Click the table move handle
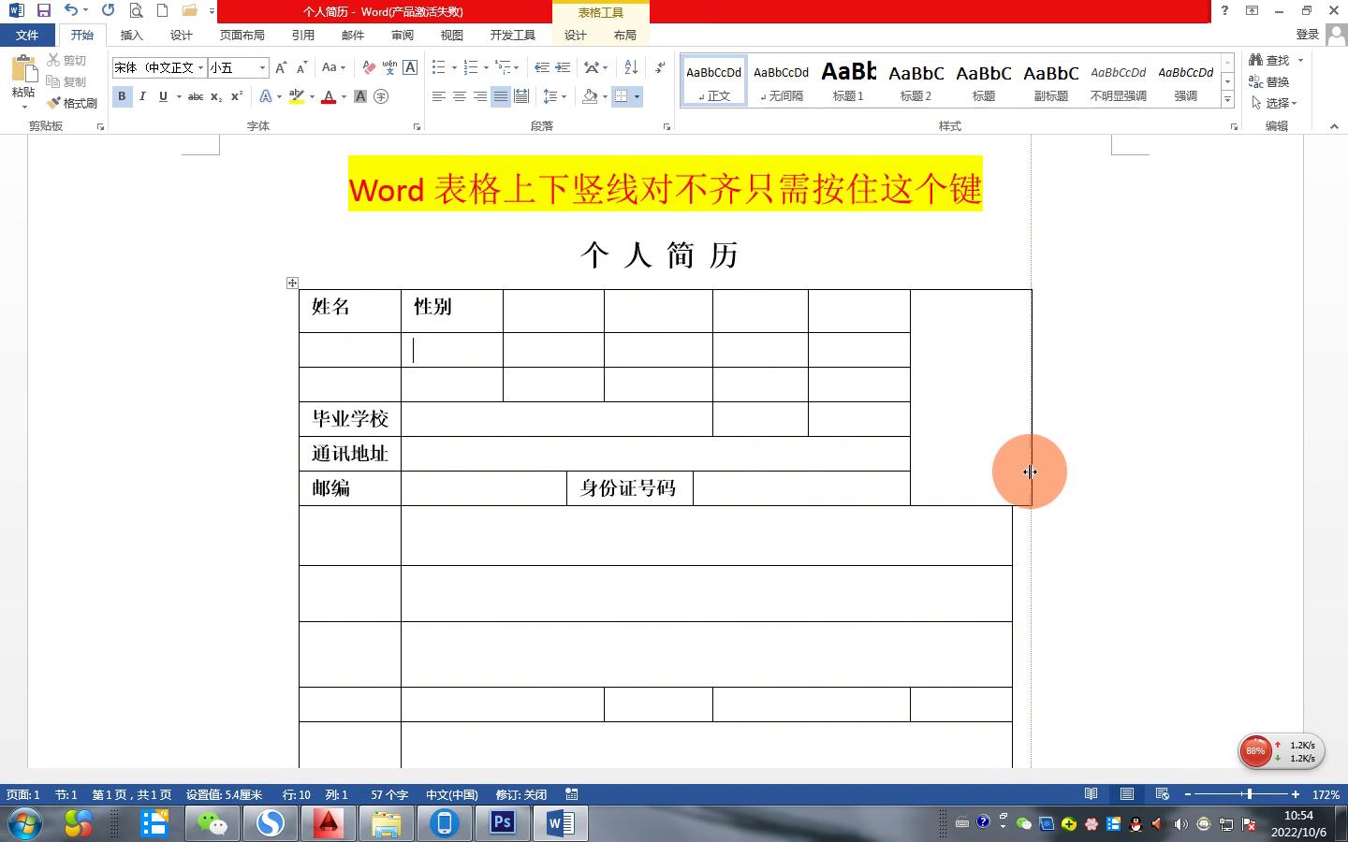 pyautogui.click(x=292, y=283)
